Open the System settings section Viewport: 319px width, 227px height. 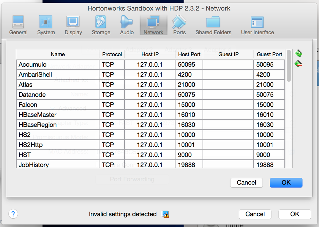(x=46, y=25)
